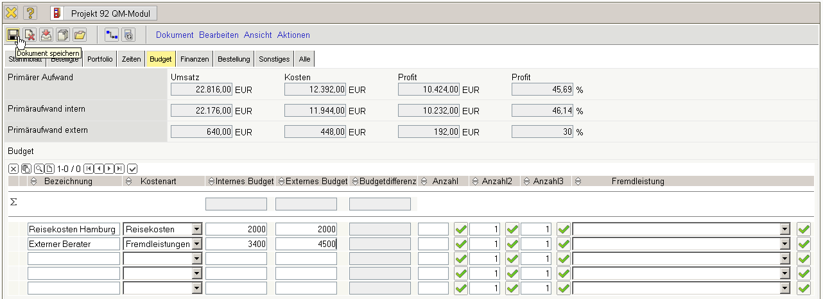Image resolution: width=823 pixels, height=299 pixels.
Task: Toggle green checkmark after Anzahl in Reisekosten row
Action: 461,229
